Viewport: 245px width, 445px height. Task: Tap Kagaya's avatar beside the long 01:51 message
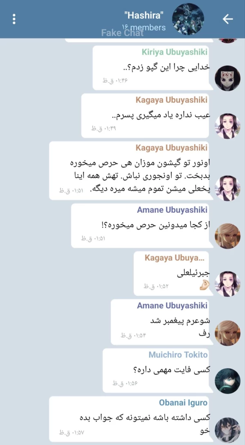[227, 188]
